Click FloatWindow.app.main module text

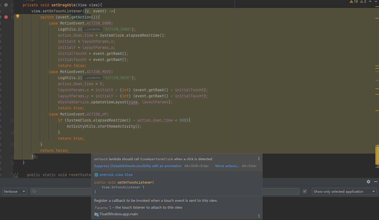tap(119, 214)
